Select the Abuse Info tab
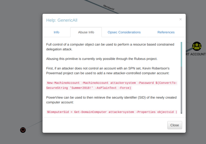The image size is (206, 144). tap(86, 32)
